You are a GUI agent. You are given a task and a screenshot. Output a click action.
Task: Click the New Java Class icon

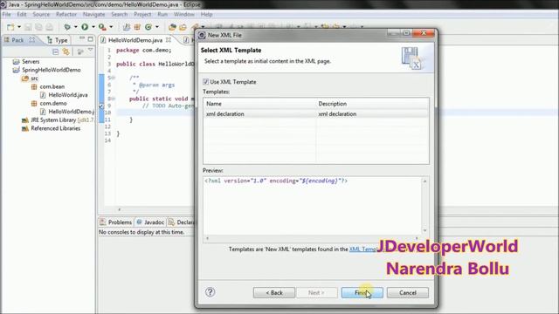(x=148, y=27)
